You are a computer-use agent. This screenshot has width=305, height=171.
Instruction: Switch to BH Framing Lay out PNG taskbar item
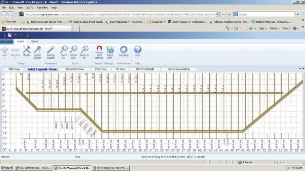[x=111, y=168]
